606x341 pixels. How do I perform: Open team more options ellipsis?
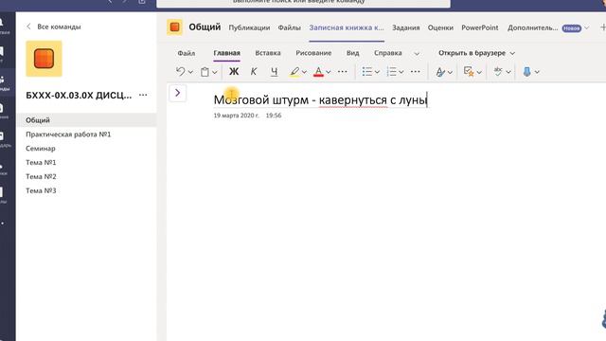coord(143,95)
